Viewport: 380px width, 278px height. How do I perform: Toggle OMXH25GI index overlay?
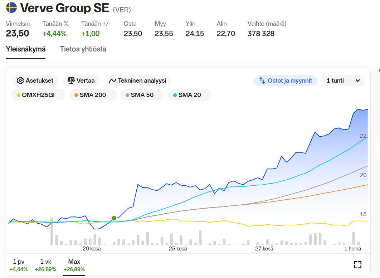[38, 95]
